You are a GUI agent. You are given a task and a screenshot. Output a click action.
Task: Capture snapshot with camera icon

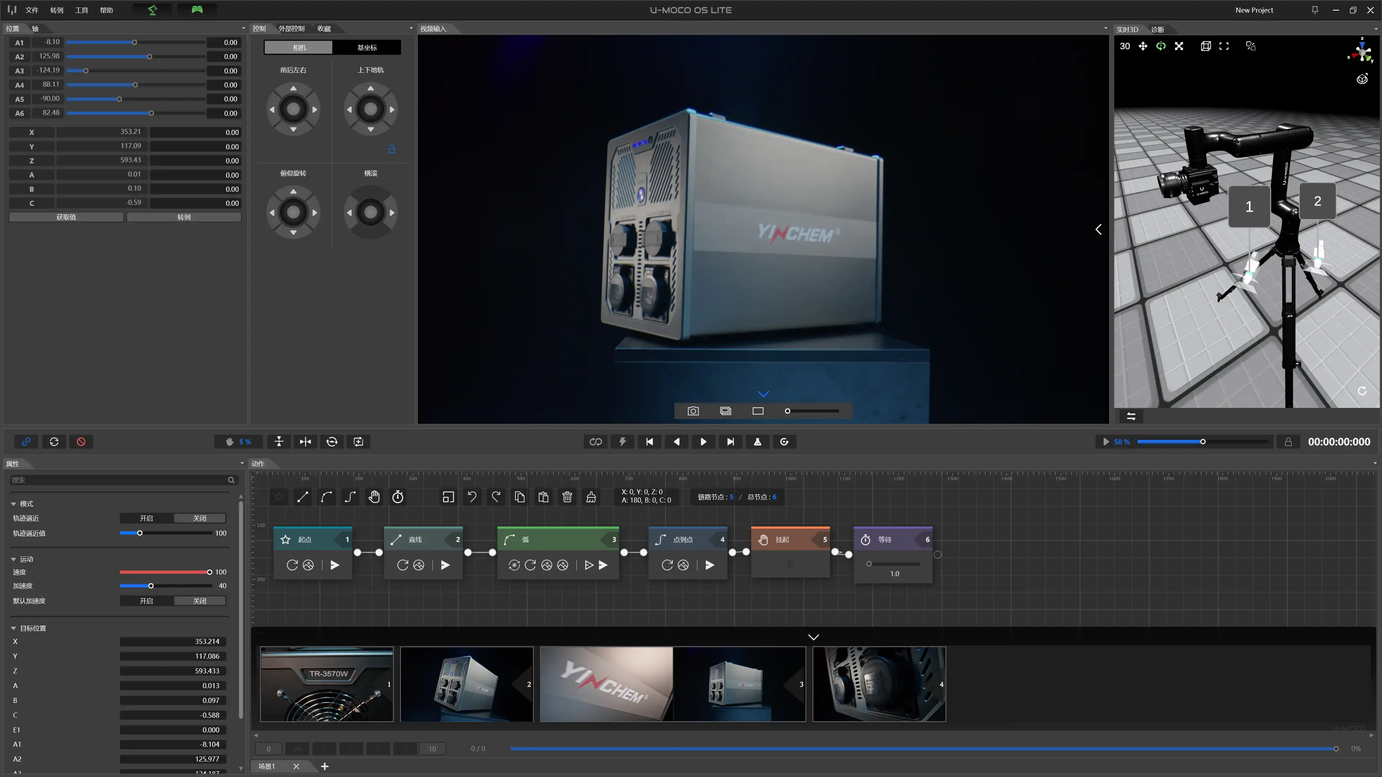(x=693, y=411)
